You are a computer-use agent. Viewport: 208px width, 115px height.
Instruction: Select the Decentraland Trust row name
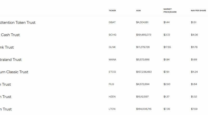[x=11, y=60]
